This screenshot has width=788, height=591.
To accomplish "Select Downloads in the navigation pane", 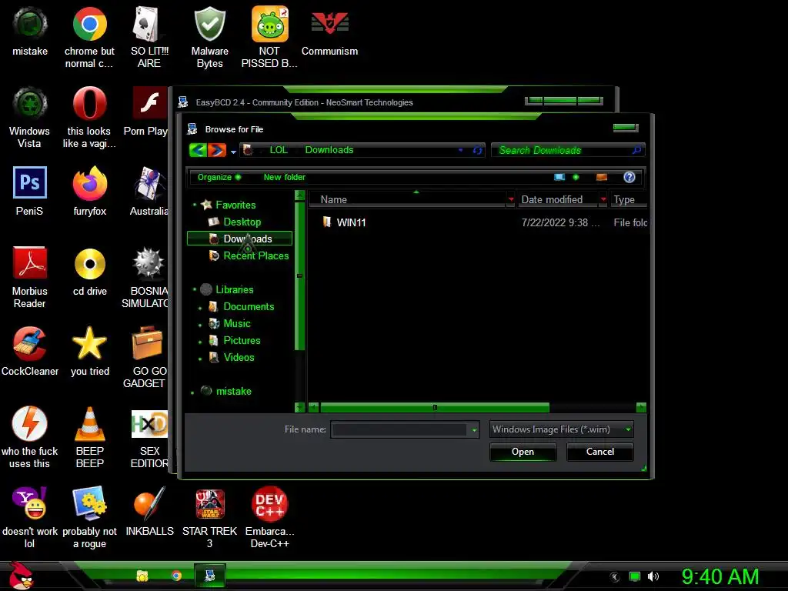I will 239,239.
